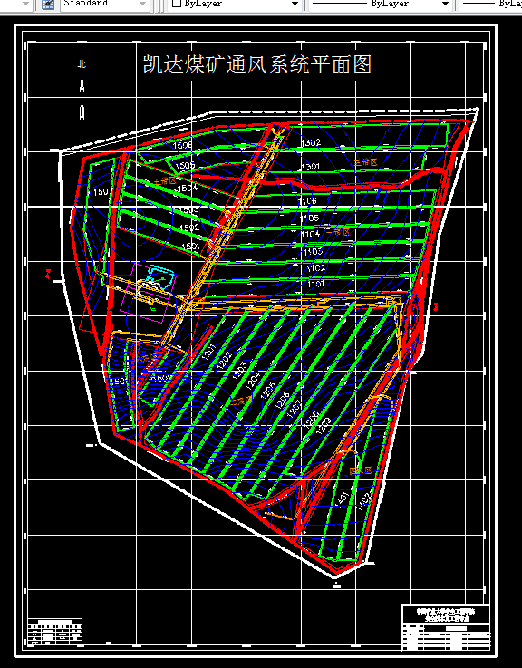This screenshot has height=668, width=522.
Task: Select the working face label 1301
Action: coord(310,167)
